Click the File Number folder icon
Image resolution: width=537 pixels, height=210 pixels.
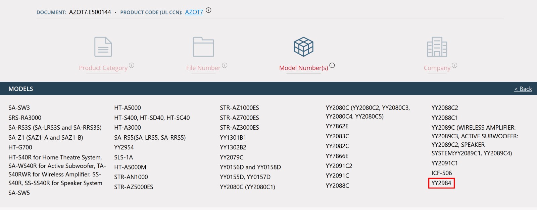tap(203, 47)
